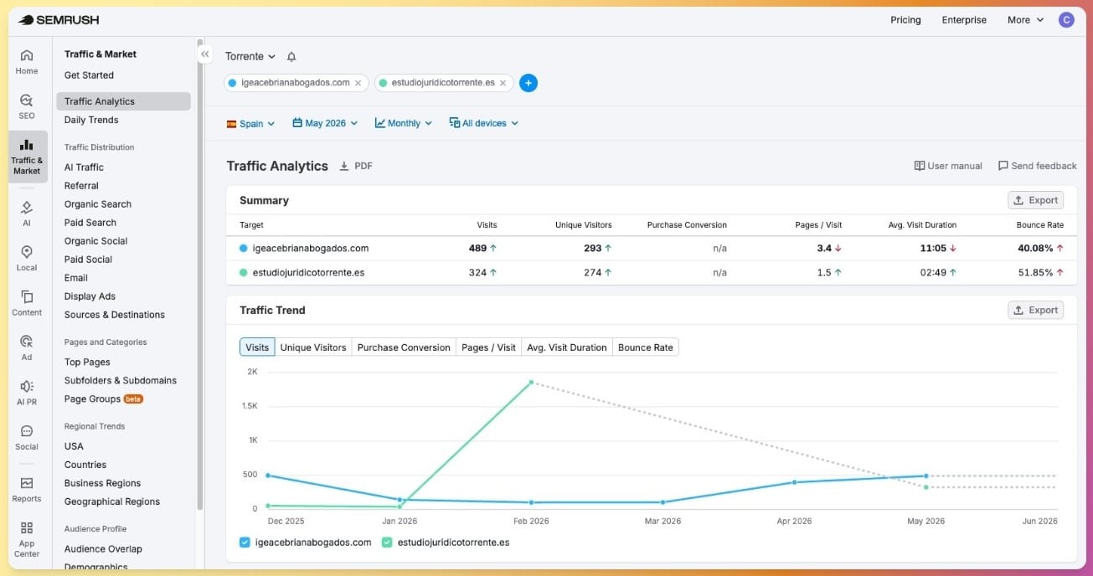Open Business Regions menu item
1093x576 pixels.
102,483
